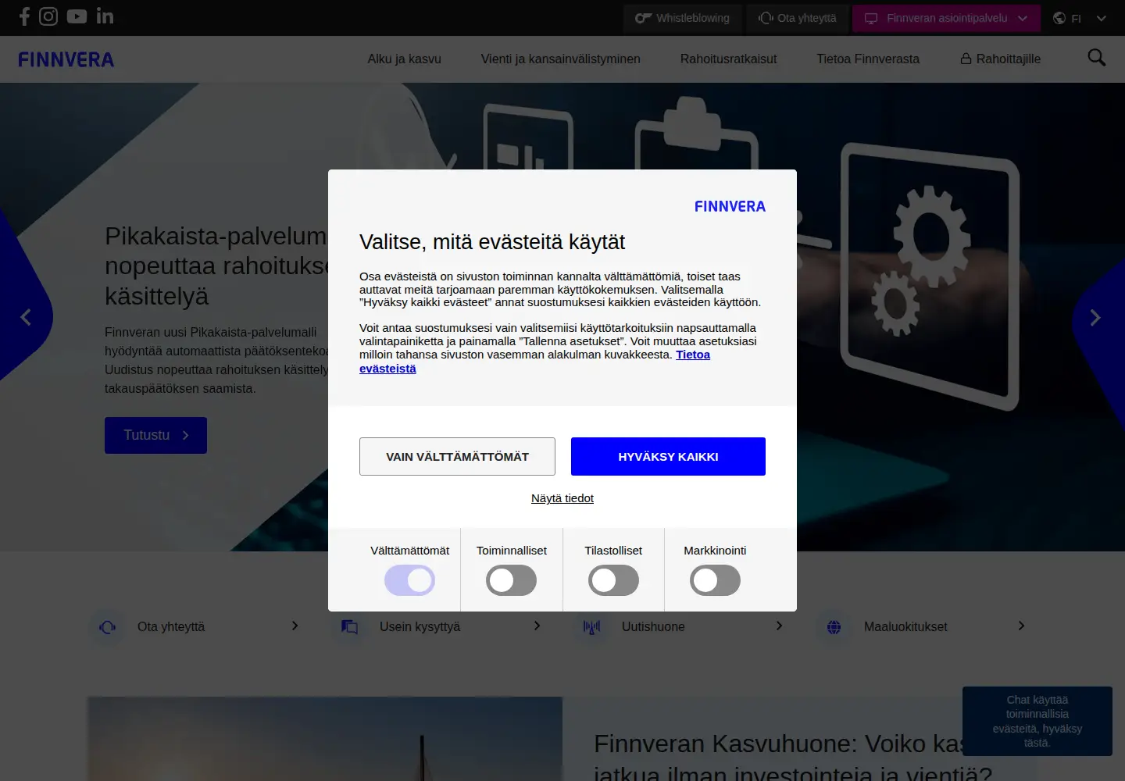The width and height of the screenshot is (1125, 781).
Task: Click the Whistleblowing button in top bar
Action: 682,18
